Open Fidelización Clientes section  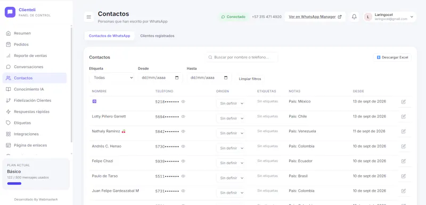coord(34,100)
